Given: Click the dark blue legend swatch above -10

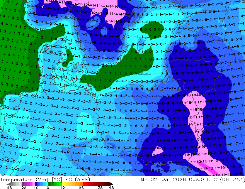Looking at the screenshot, I should click(36, 184).
